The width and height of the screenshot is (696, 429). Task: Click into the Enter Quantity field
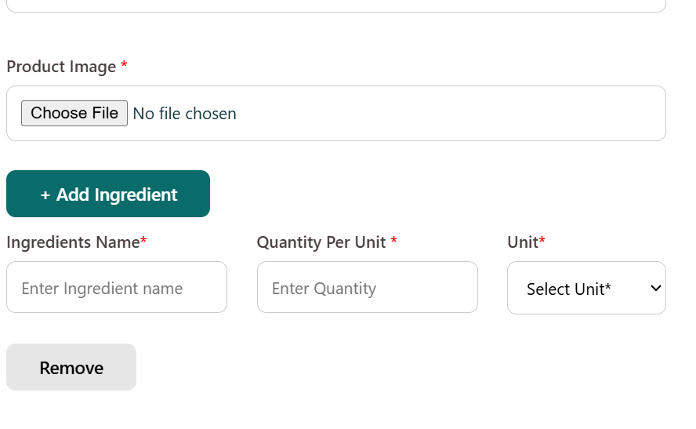(368, 288)
